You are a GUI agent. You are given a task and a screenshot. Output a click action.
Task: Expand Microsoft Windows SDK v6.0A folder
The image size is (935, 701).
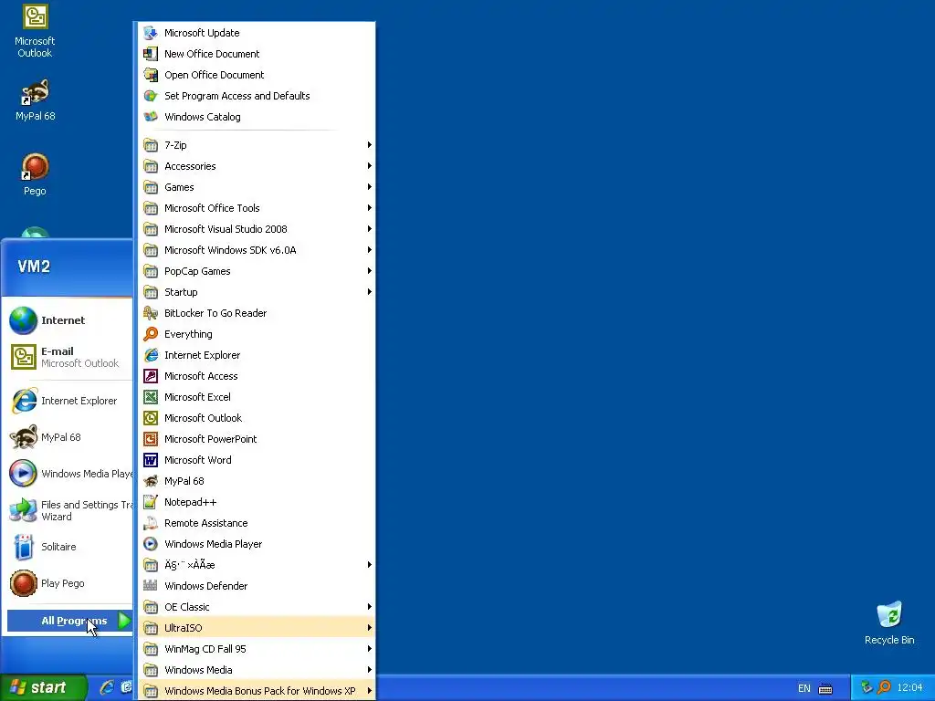257,250
